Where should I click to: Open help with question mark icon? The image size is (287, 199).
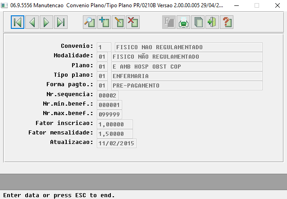[227, 22]
